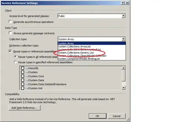Image resolution: width=169 pixels, height=122 pixels.
Task: Check Always generate message contracts
Action: pos(10,33)
